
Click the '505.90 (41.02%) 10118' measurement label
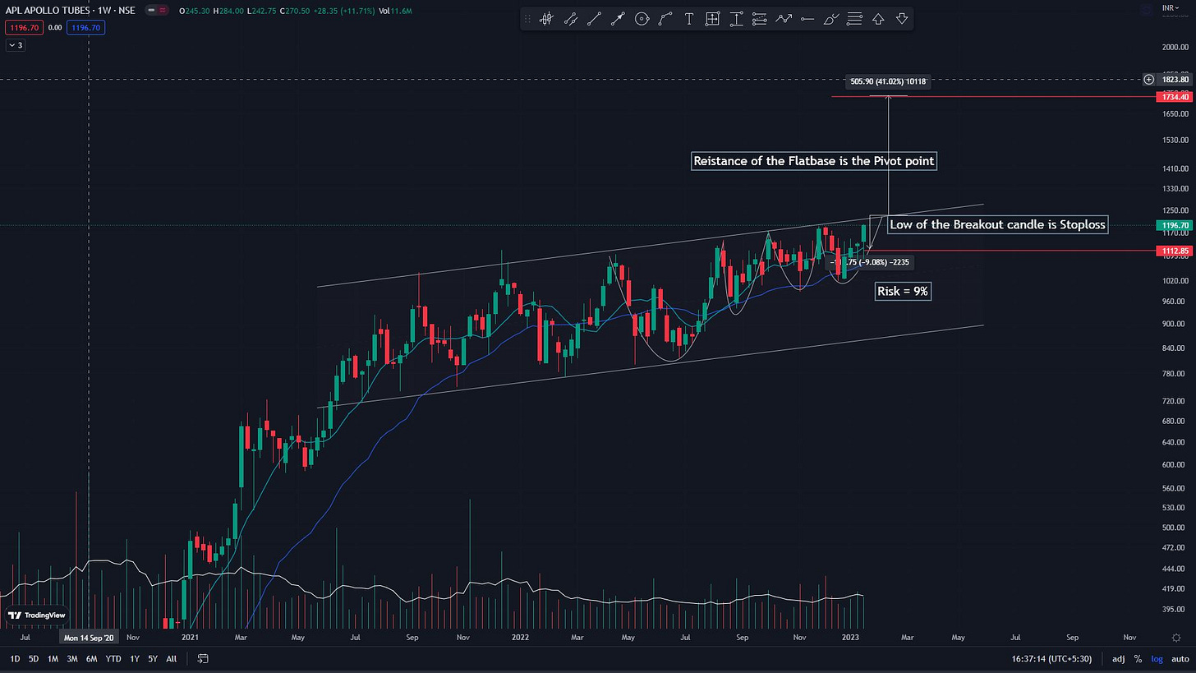point(887,82)
